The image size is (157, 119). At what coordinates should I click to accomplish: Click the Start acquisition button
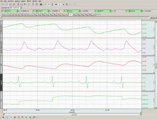point(36,117)
